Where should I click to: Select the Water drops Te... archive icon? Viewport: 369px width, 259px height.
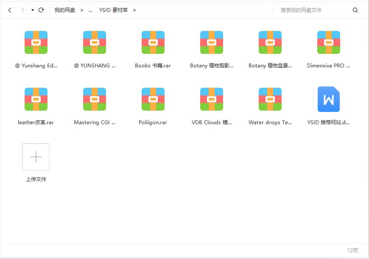pyautogui.click(x=270, y=99)
